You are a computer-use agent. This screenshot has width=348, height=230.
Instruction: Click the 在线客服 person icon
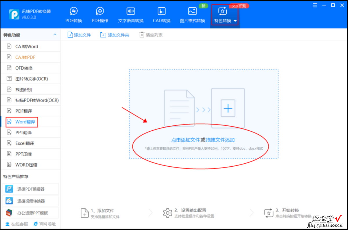(x=8, y=224)
